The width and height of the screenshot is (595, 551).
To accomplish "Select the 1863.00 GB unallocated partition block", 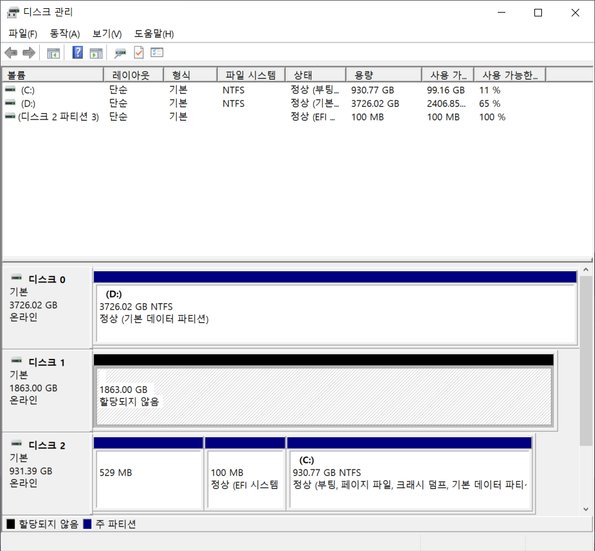I will pyautogui.click(x=323, y=396).
